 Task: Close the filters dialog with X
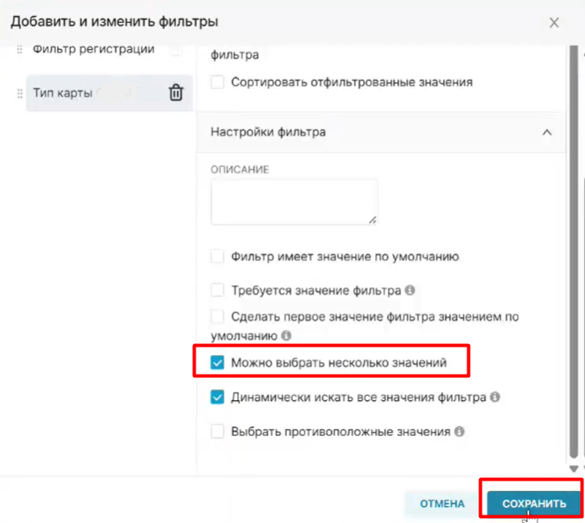(555, 23)
